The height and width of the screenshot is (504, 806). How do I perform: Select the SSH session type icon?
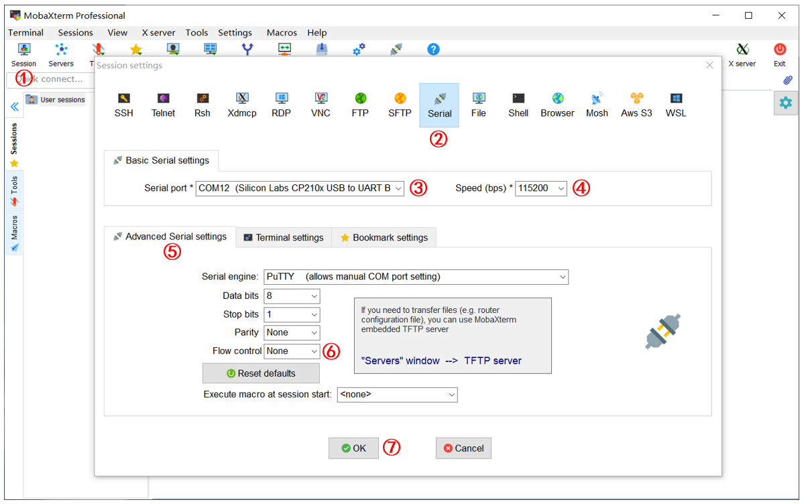tap(123, 105)
